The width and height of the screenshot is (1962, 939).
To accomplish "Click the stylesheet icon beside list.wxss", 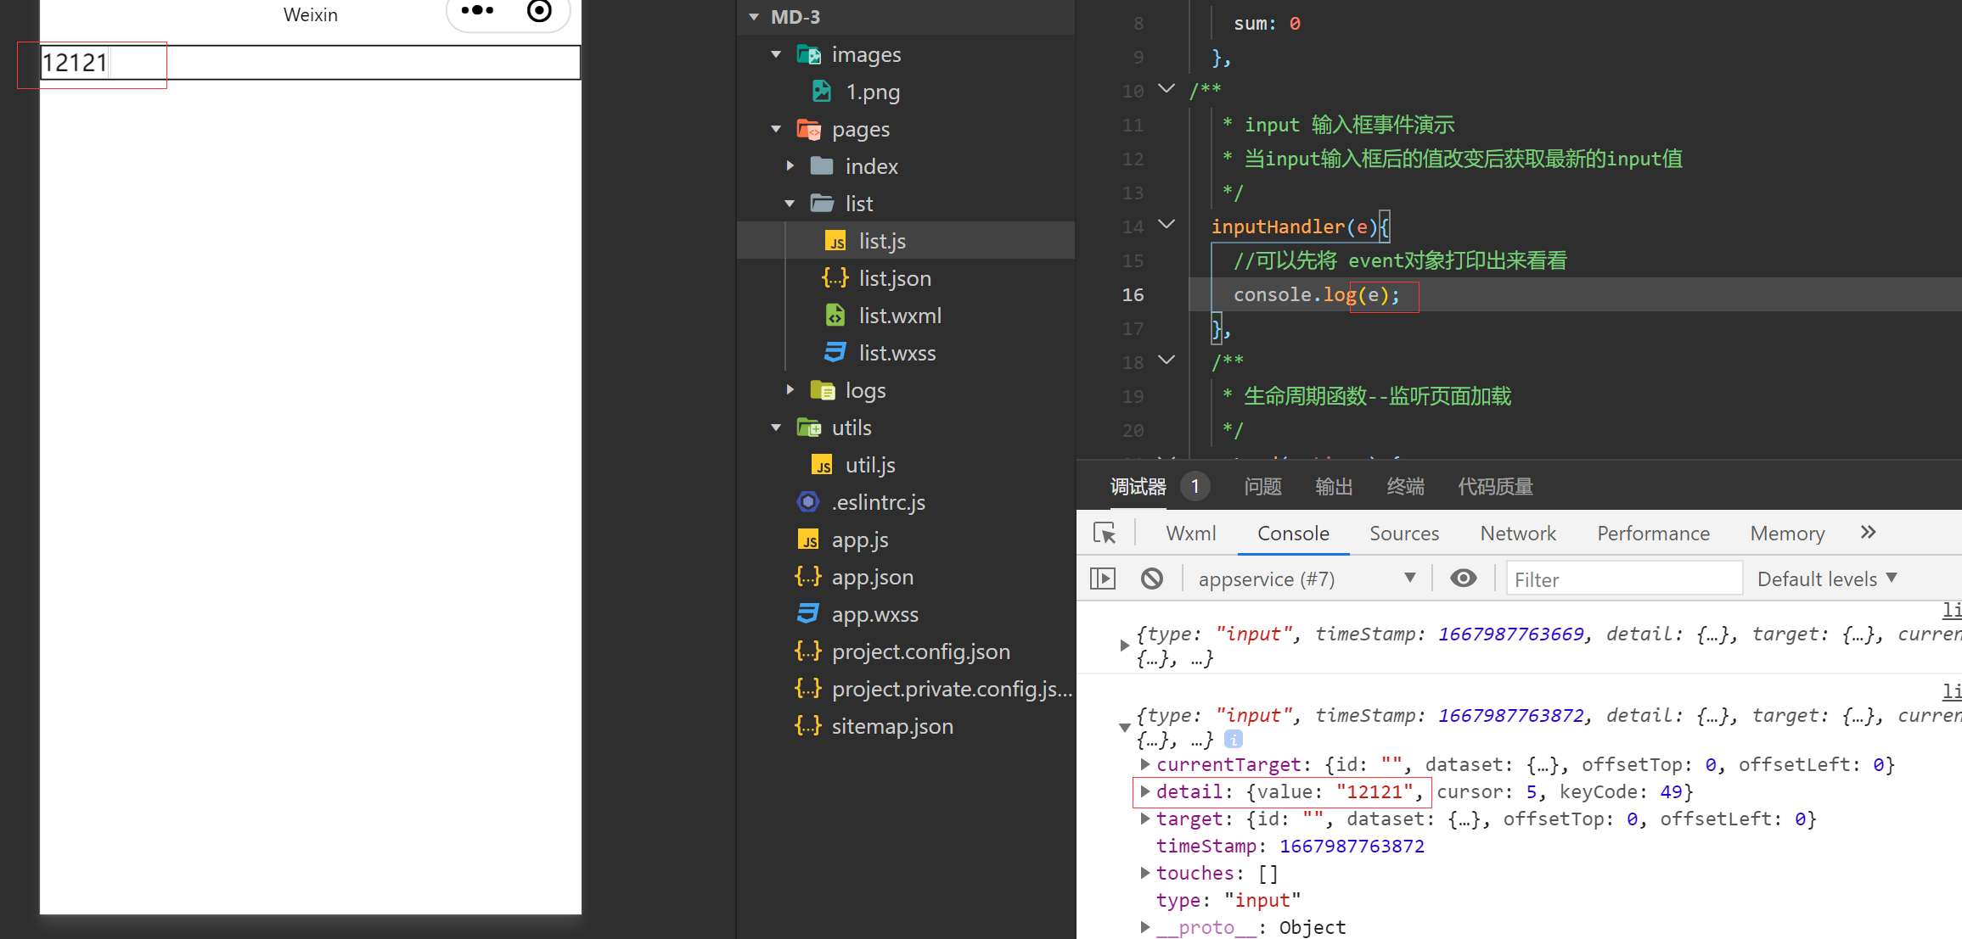I will click(835, 352).
